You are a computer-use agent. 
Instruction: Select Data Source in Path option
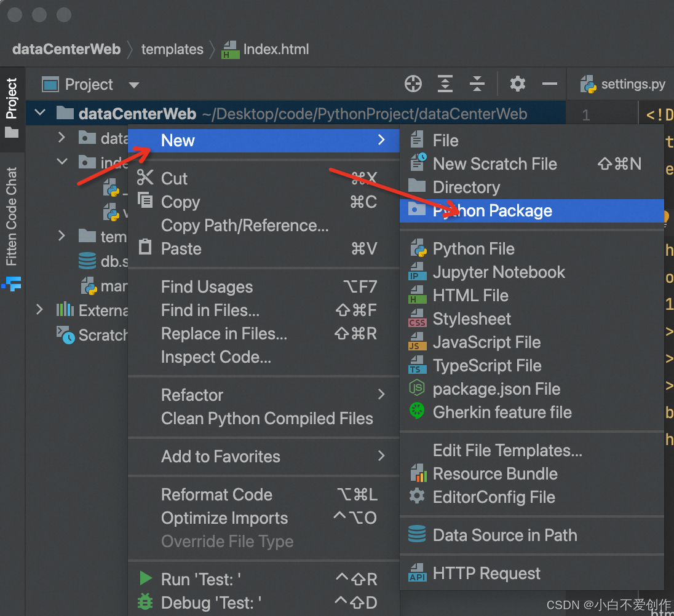tap(532, 535)
